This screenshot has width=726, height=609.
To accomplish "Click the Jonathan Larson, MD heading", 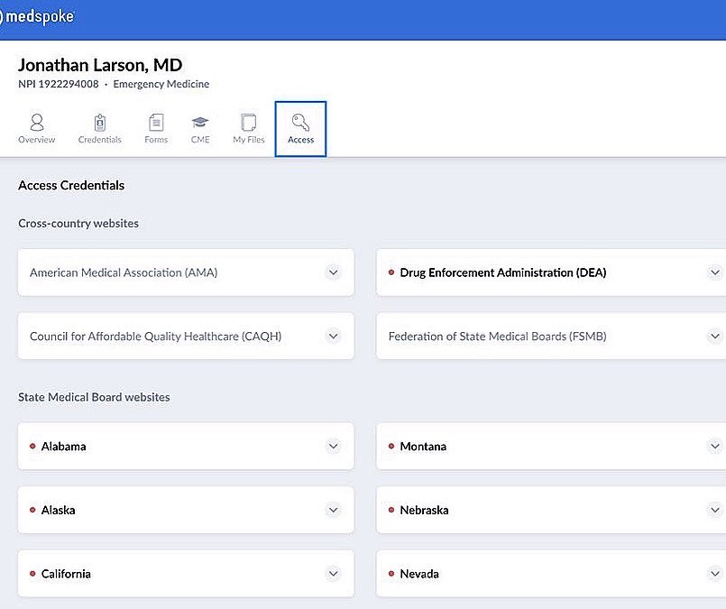I will 100,65.
